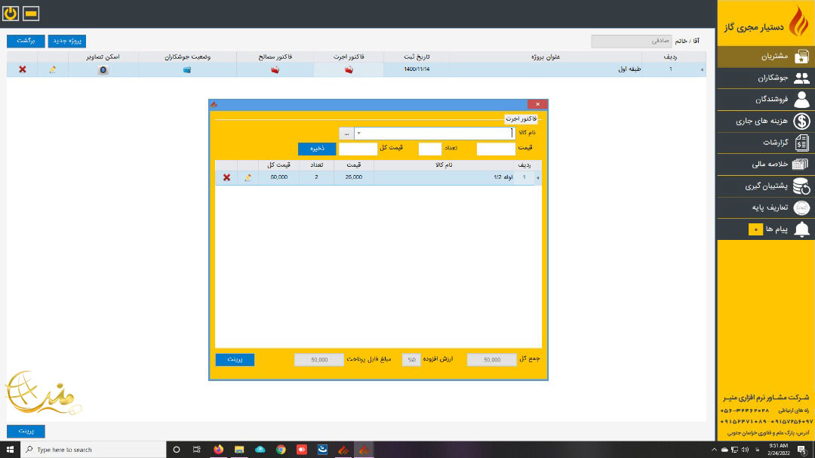Click pencil edit icon in project row

(x=53, y=69)
